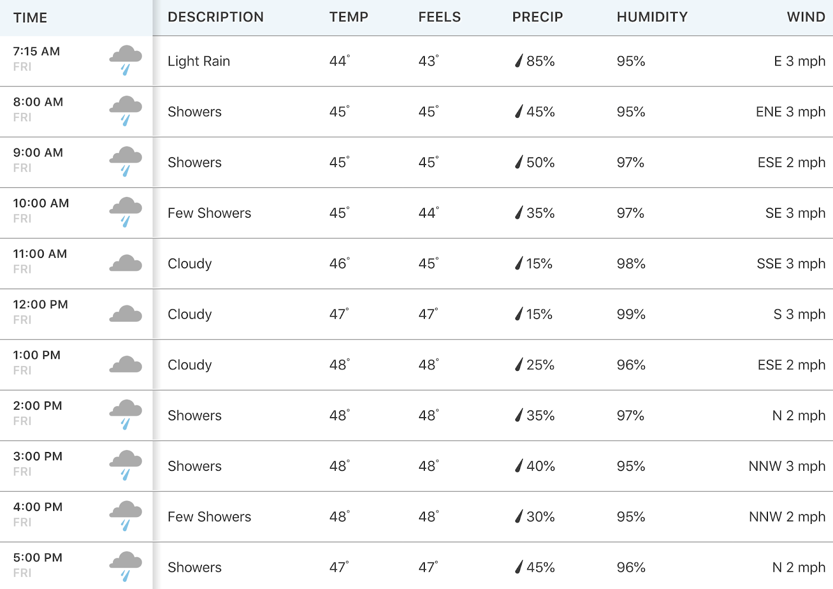This screenshot has width=833, height=589.
Task: Click the raindrop icon beside 40% precipitation
Action: 519,466
